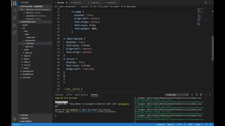Click the split editor icon at top right
Screen dimensions: 225x126
pos(206,2)
